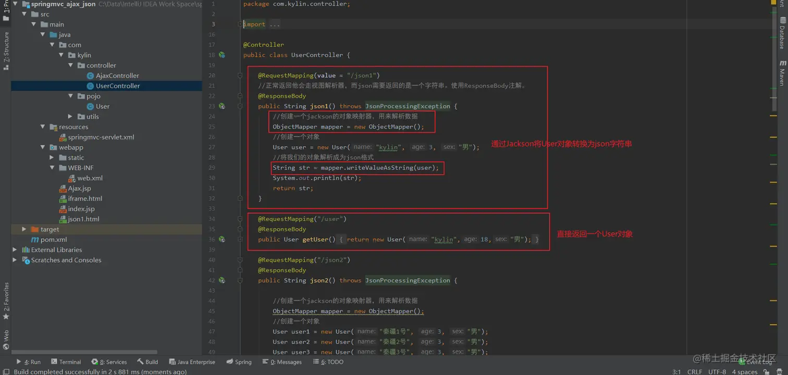Open json1.html file
Viewport: 788px width, 375px height.
[79, 219]
